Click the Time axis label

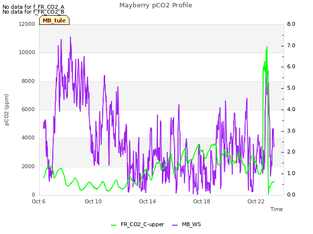point(277,209)
